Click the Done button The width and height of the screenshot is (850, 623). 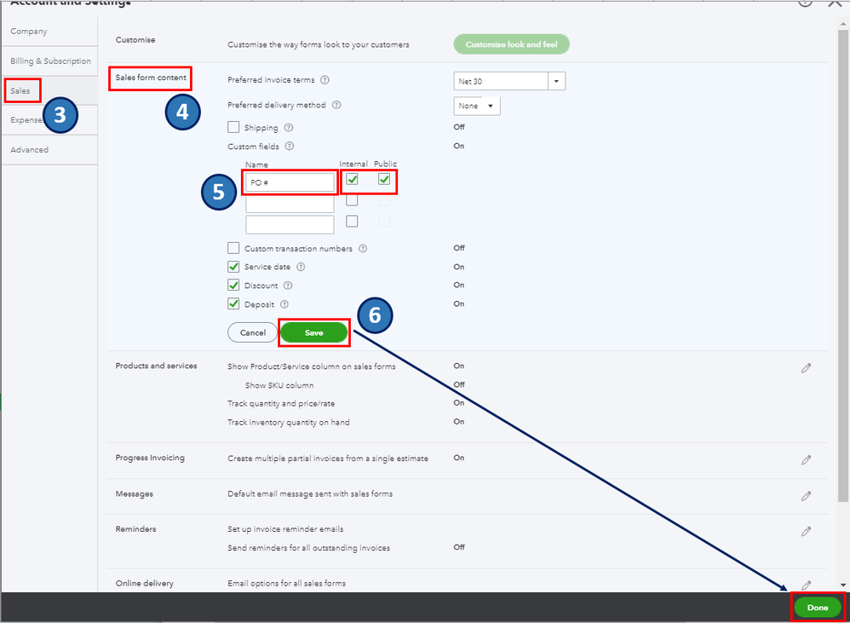tap(818, 608)
